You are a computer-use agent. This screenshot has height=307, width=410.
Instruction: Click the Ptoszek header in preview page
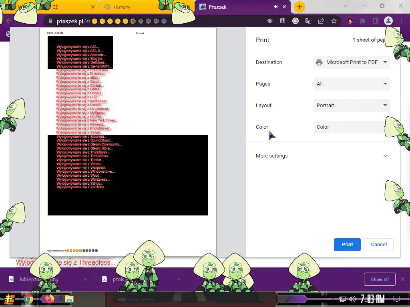tap(140, 33)
